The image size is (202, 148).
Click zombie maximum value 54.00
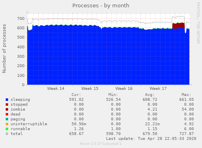(188, 109)
